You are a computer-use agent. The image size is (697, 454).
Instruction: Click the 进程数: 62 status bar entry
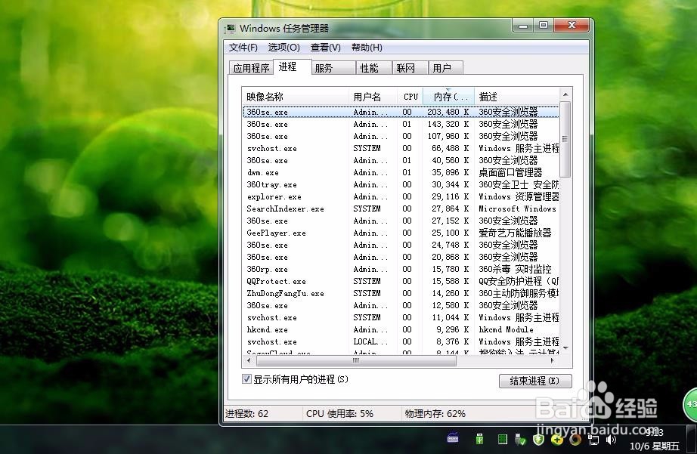point(247,413)
